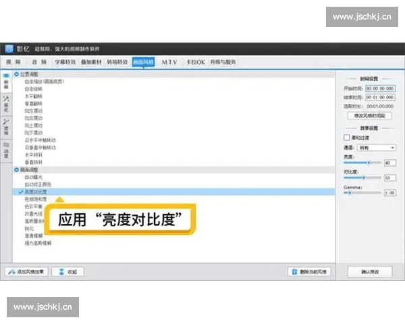Collapse the 画面调整 group
The width and height of the screenshot is (405, 324).
[x=16, y=169]
